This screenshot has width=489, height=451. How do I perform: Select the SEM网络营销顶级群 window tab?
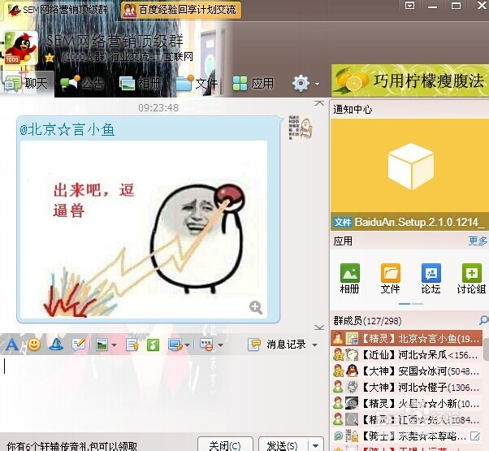tap(58, 10)
